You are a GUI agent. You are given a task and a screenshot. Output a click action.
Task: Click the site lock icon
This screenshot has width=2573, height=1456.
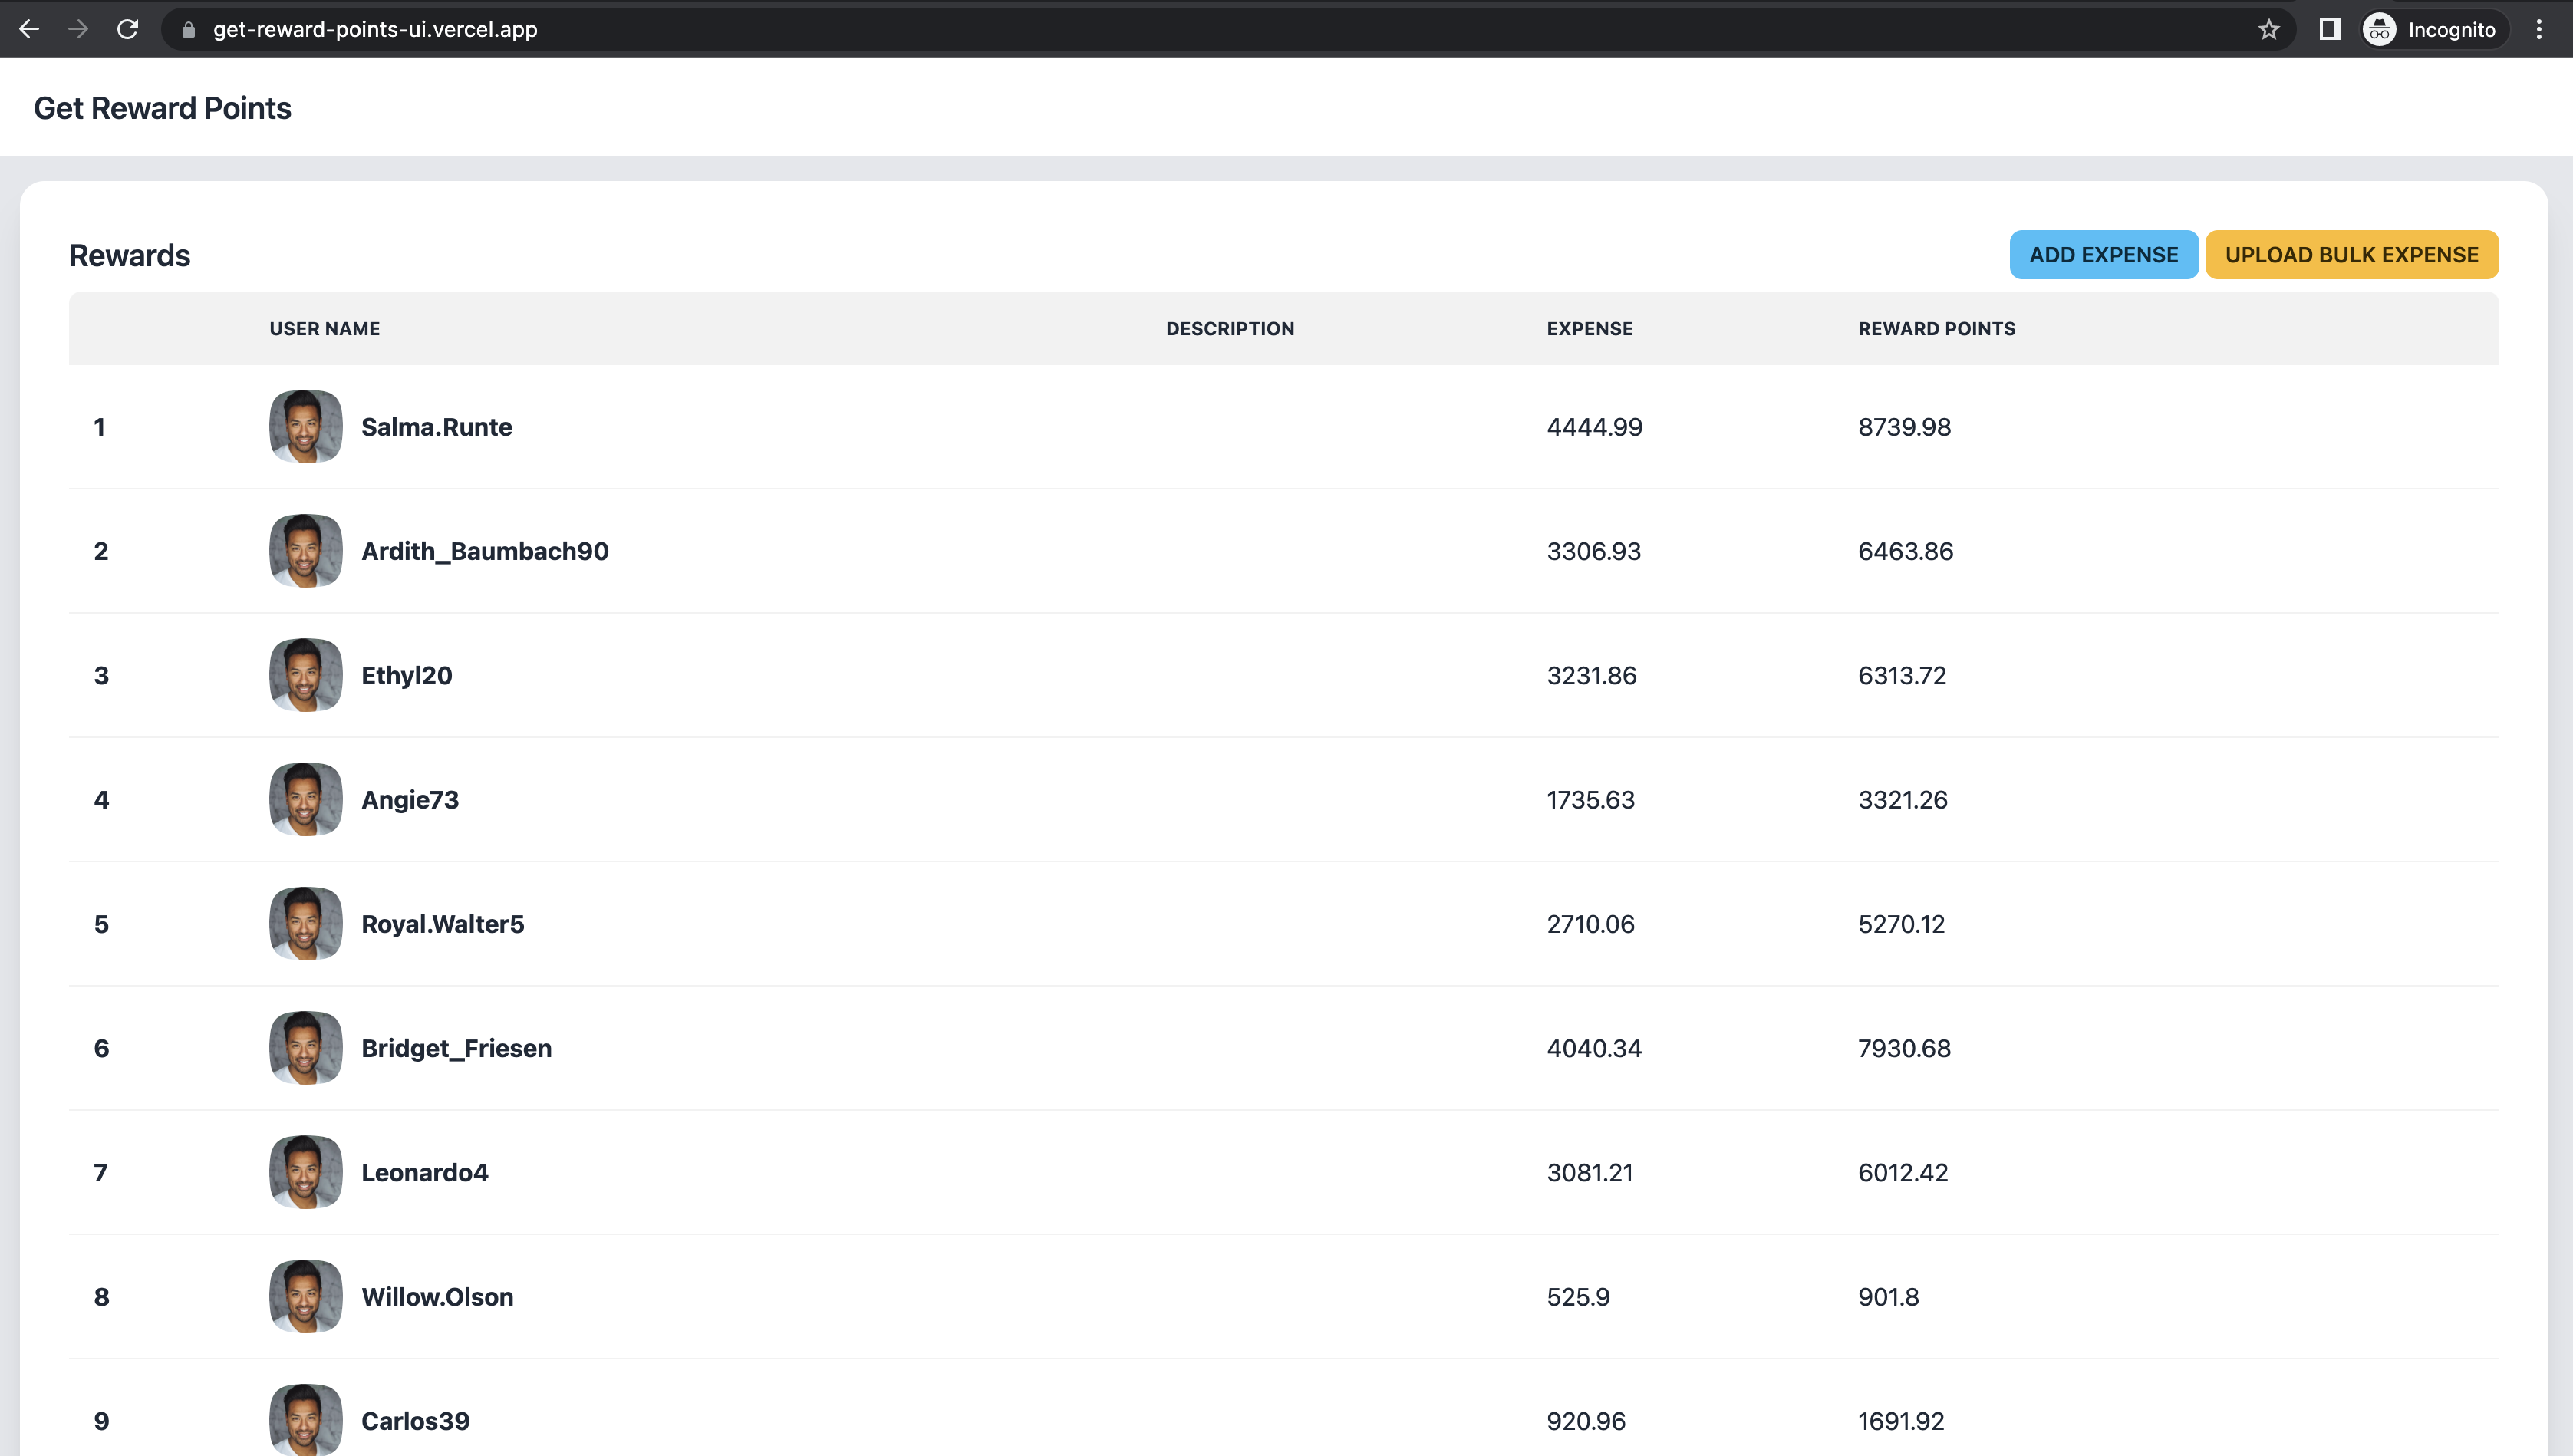point(188,29)
